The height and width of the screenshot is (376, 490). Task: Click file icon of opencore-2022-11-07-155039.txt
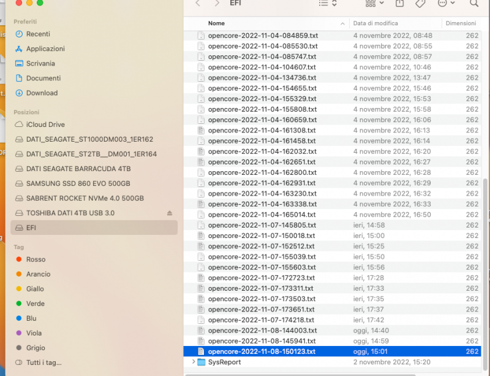(201, 257)
